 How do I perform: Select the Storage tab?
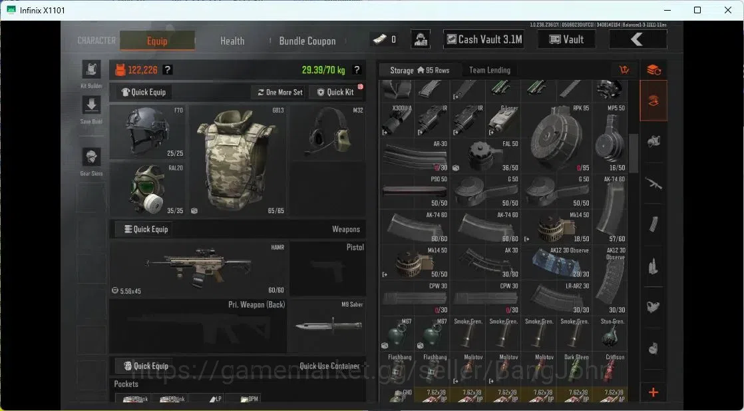pyautogui.click(x=419, y=70)
